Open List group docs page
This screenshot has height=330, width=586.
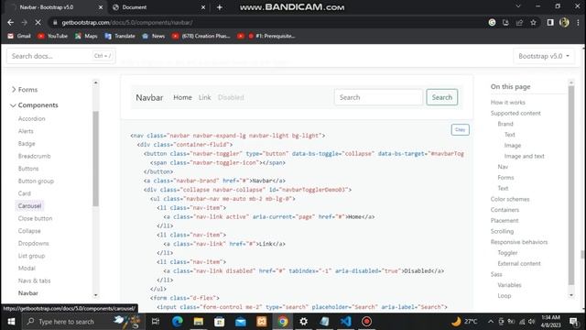31,256
